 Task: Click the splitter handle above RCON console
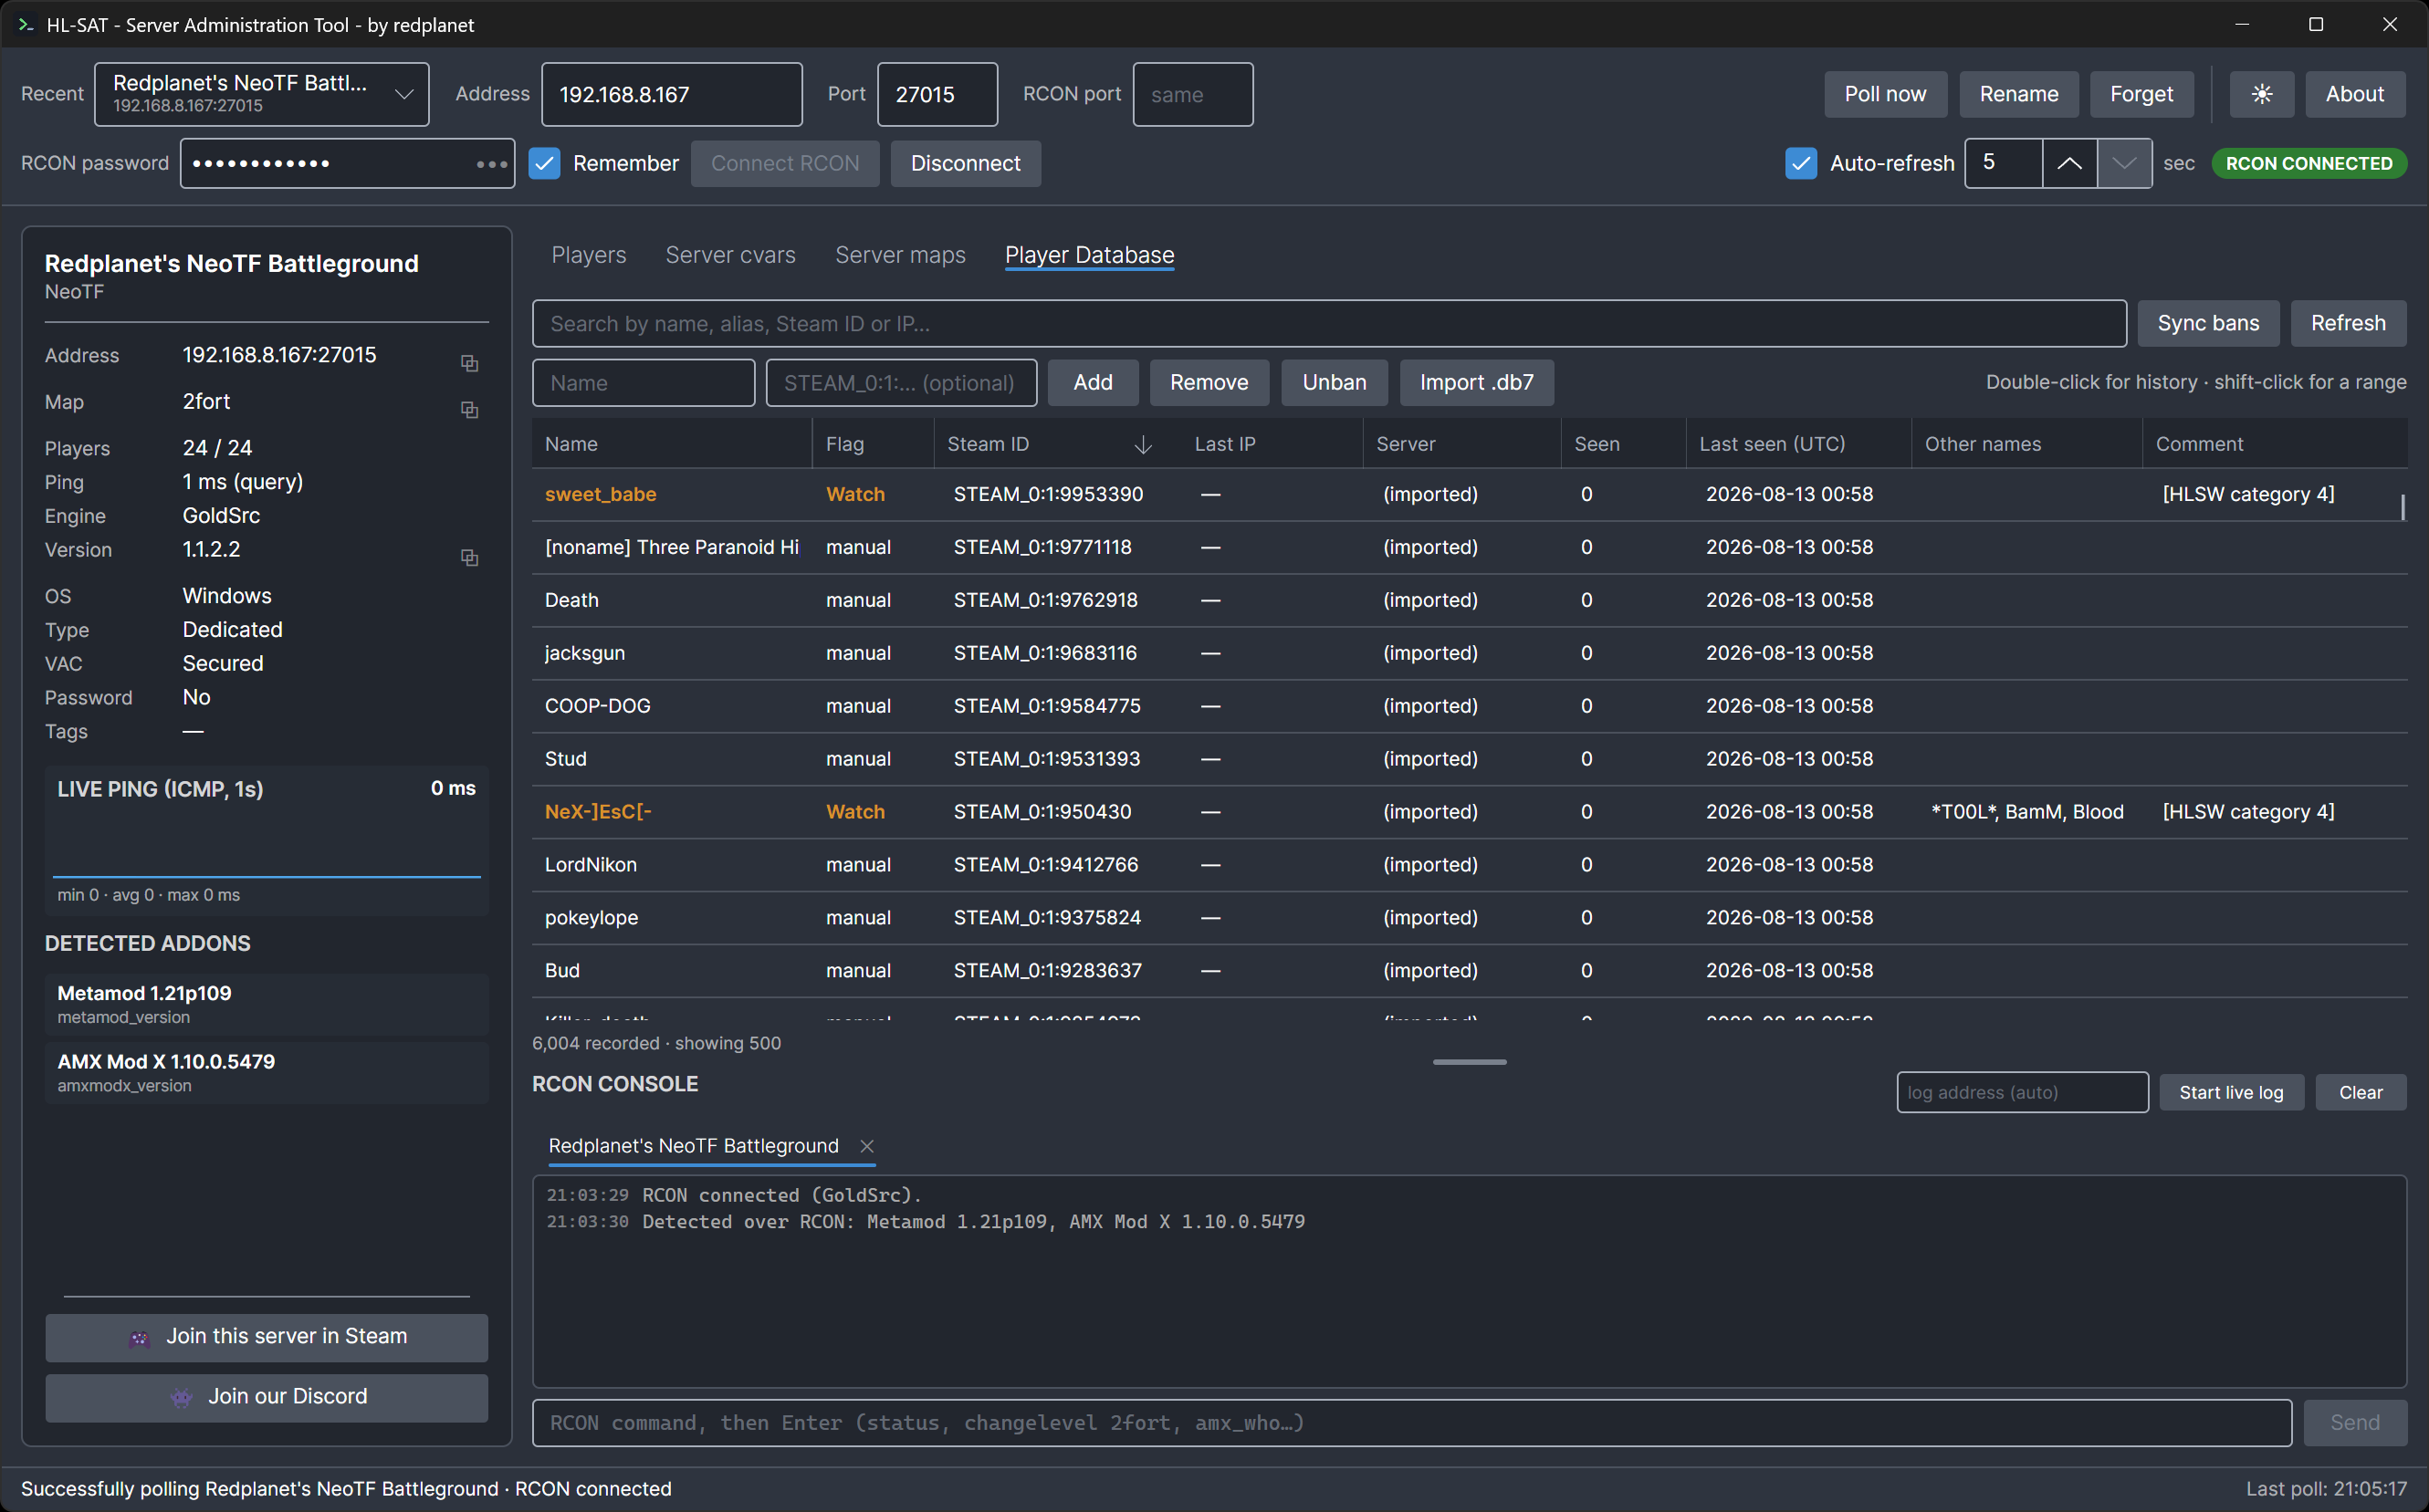coord(1469,1062)
